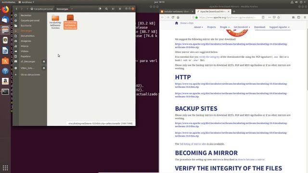Open the full listing of mirror sites link
The image size is (308, 173).
pyautogui.click(x=193, y=144)
